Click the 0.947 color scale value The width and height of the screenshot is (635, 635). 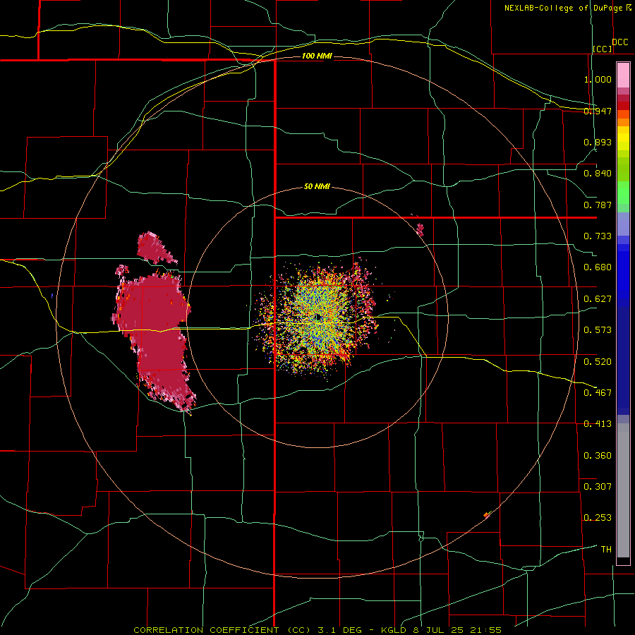coord(598,111)
